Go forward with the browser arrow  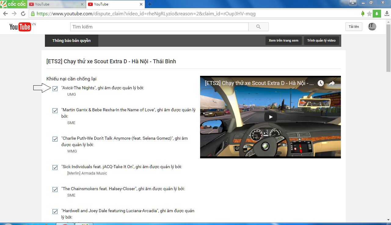14,14
